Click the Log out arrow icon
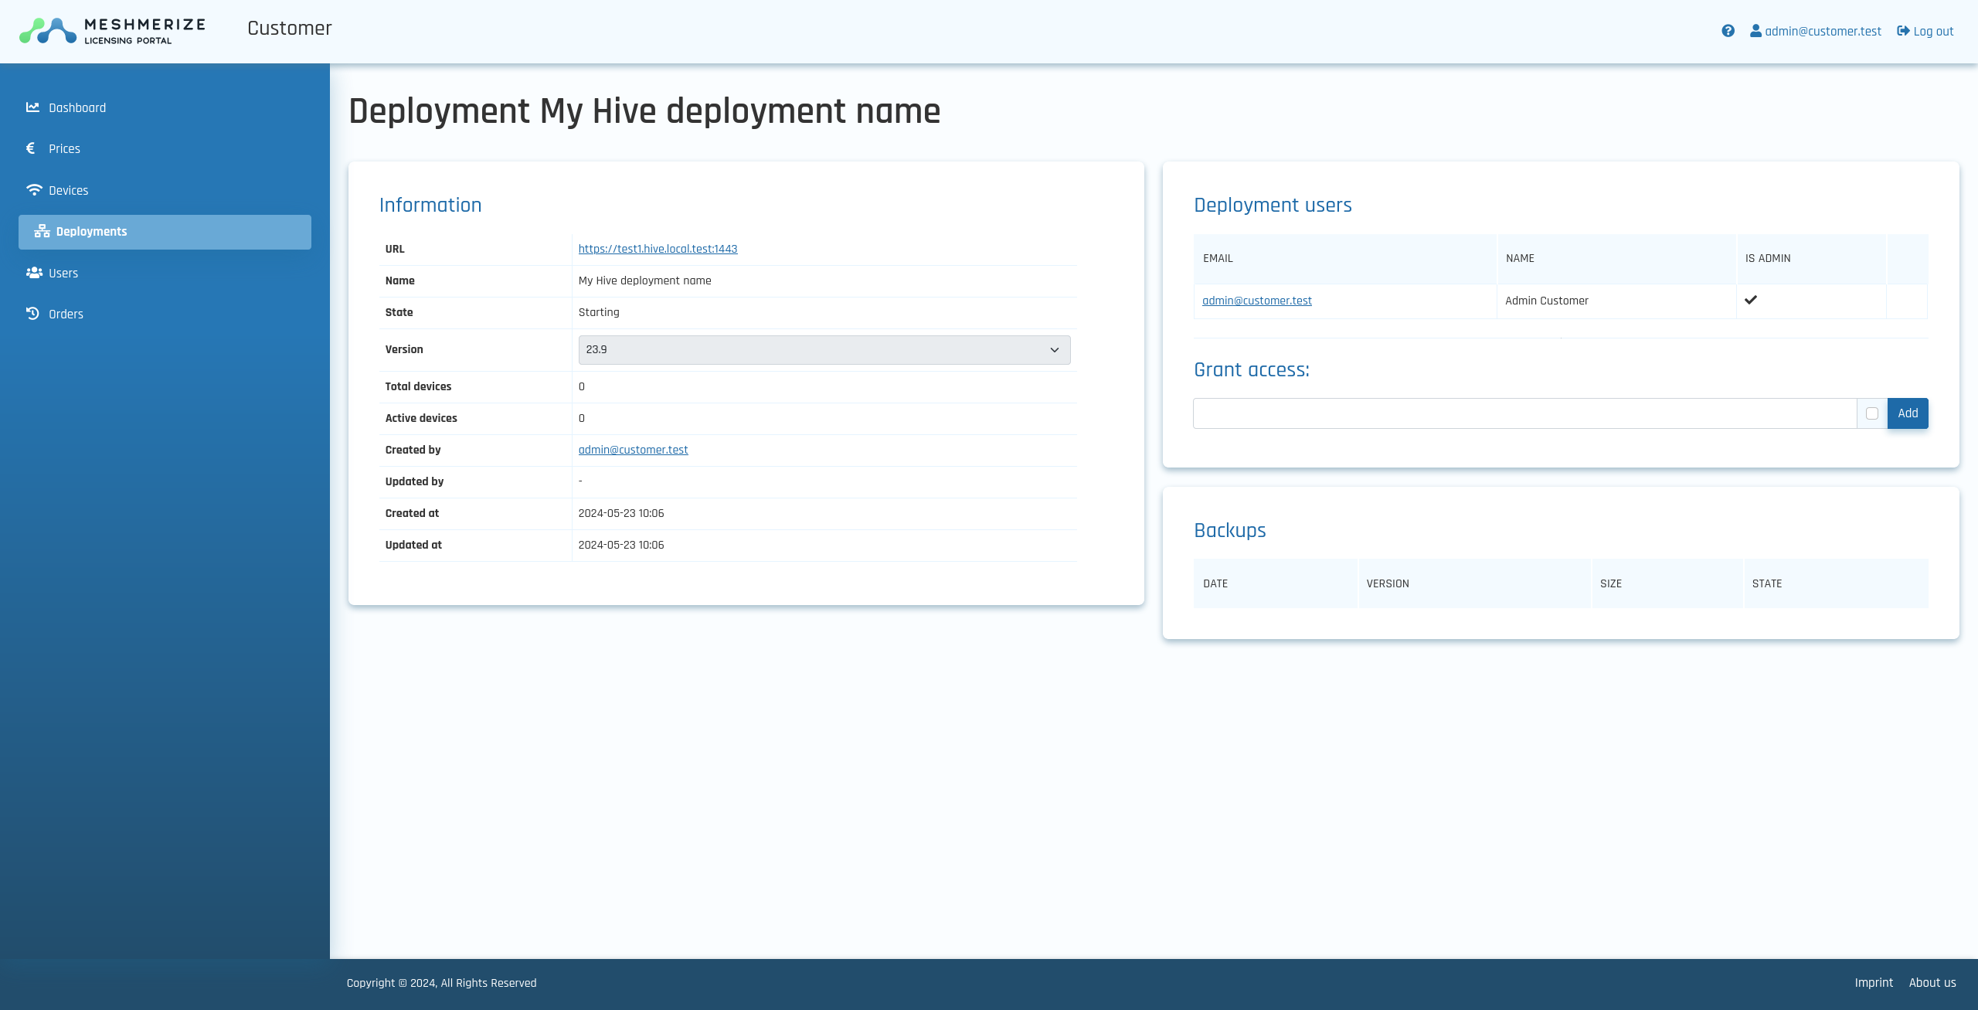 pyautogui.click(x=1903, y=31)
